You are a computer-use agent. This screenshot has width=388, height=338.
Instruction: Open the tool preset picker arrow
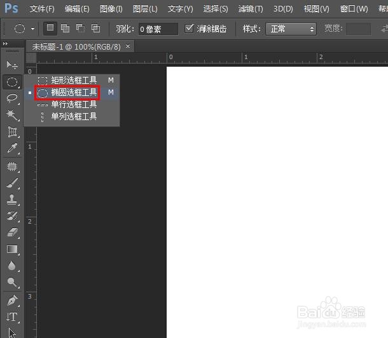tap(32, 29)
